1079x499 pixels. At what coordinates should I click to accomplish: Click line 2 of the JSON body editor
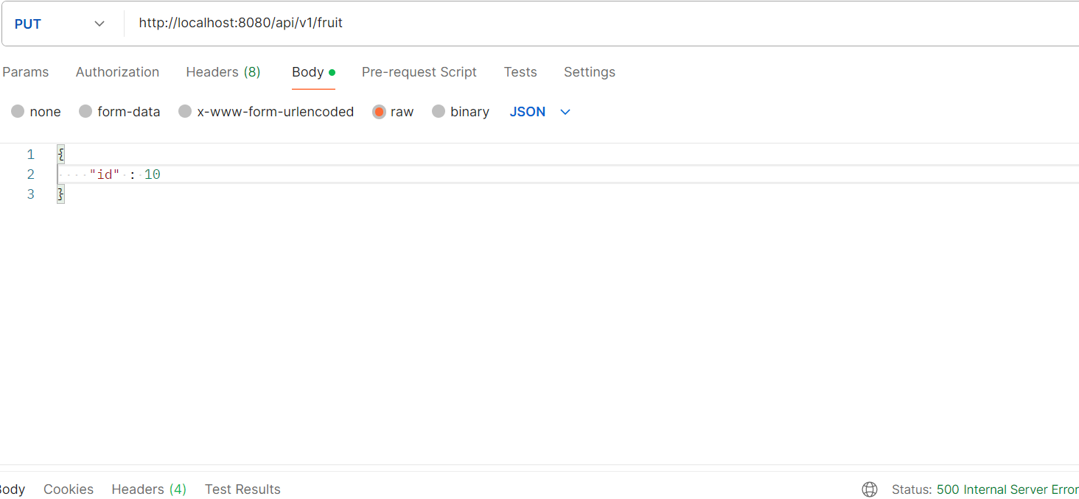[568, 174]
